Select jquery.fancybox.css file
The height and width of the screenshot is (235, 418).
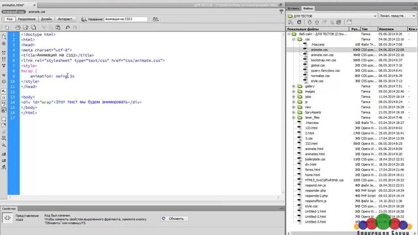[x=325, y=70]
